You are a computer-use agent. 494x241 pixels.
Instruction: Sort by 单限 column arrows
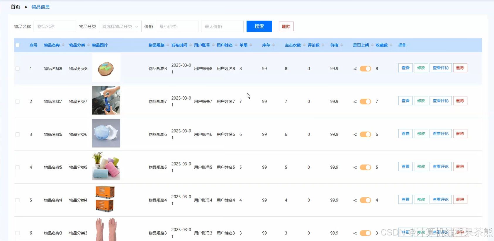pos(251,45)
